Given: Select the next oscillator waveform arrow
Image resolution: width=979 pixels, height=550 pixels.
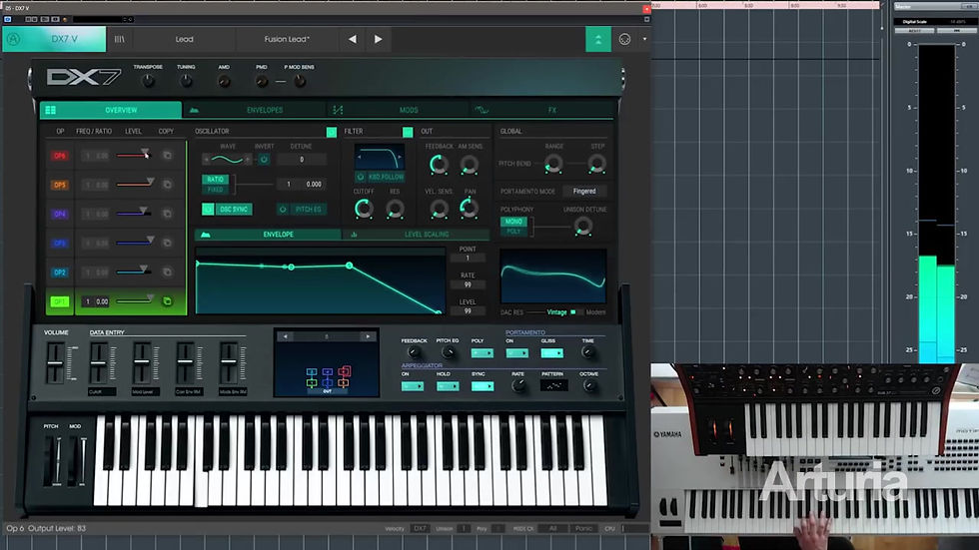Looking at the screenshot, I should 248,160.
